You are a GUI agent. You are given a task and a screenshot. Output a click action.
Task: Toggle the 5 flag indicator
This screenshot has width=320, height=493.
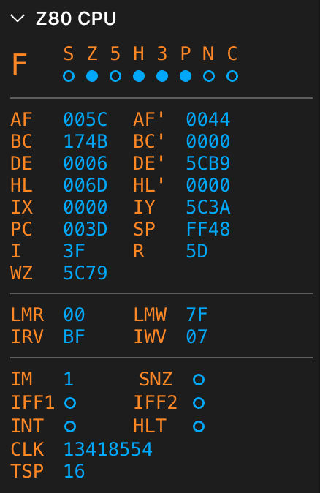tap(115, 76)
